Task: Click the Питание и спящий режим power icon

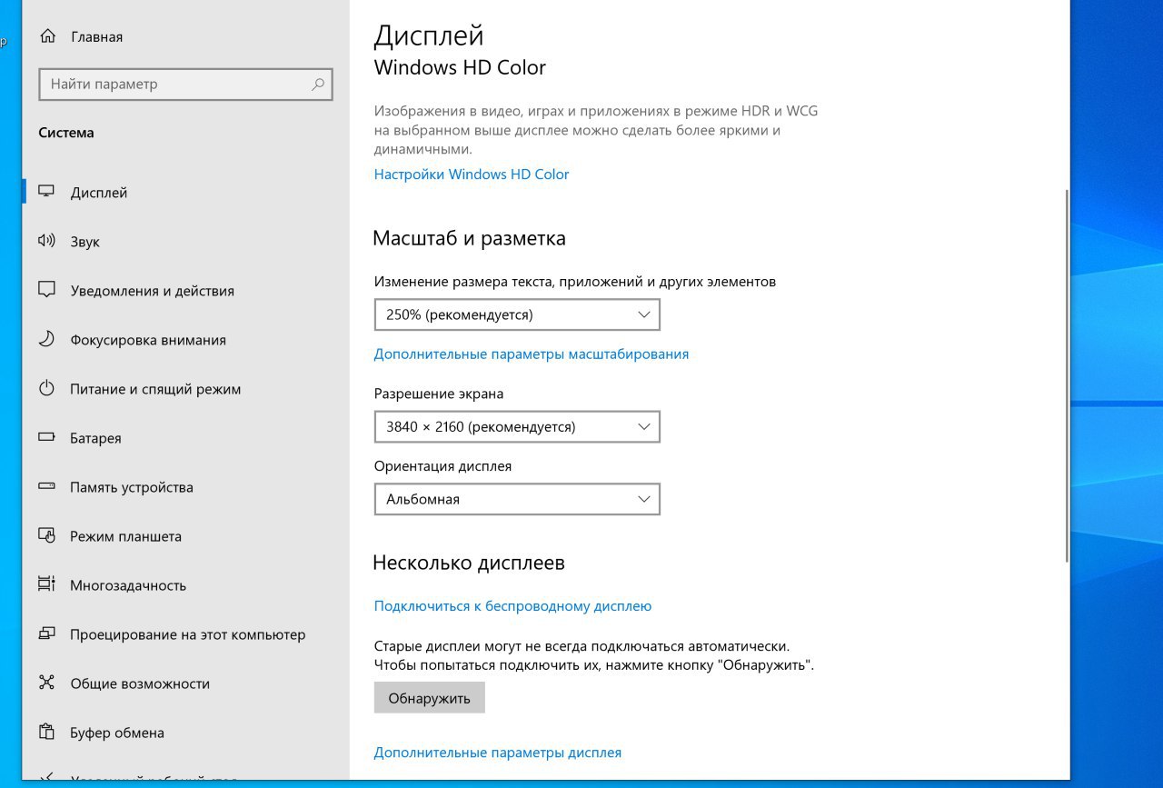Action: click(x=46, y=388)
